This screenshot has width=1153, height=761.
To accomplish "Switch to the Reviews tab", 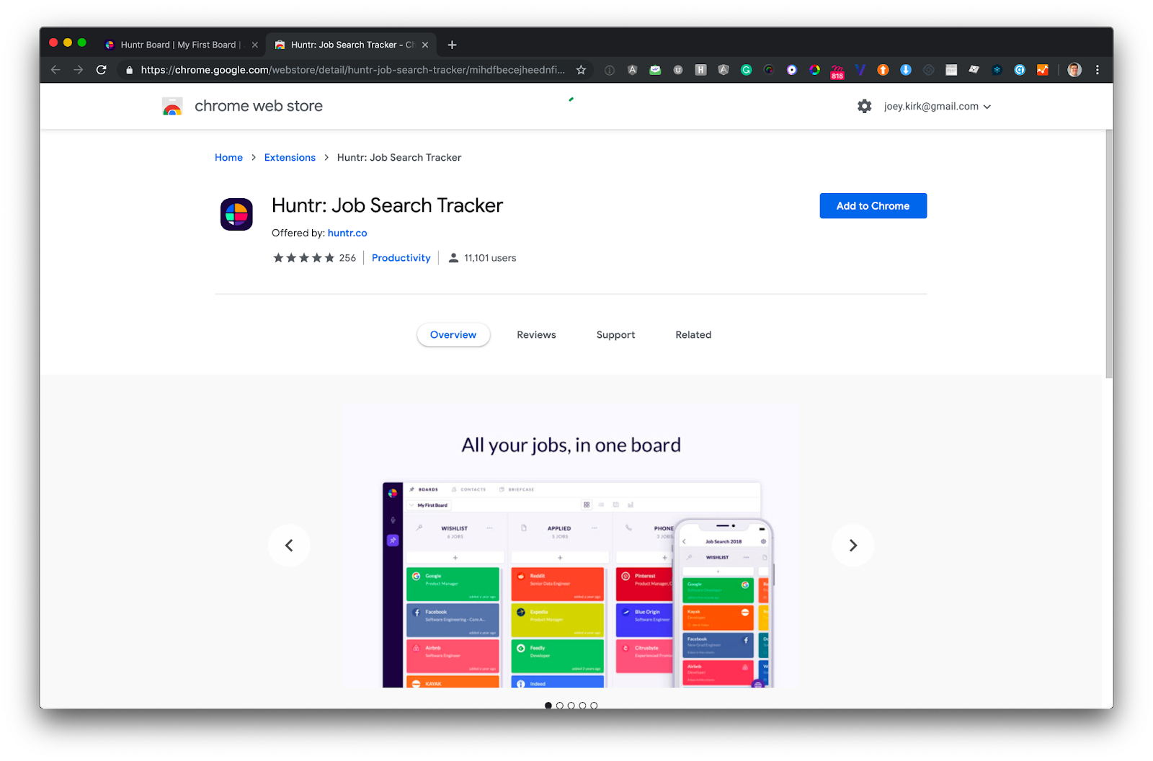I will click(536, 335).
